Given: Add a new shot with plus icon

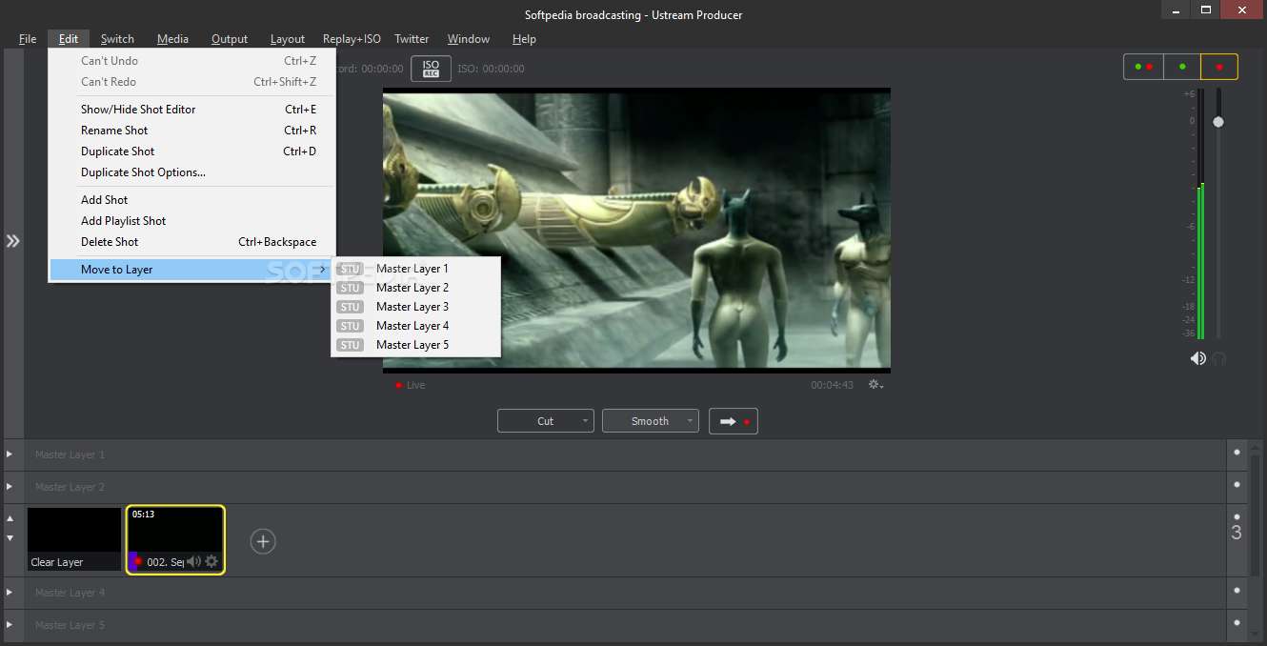Looking at the screenshot, I should (263, 541).
